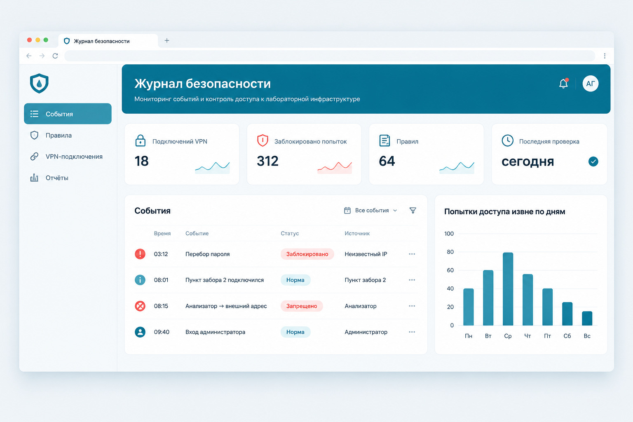The height and width of the screenshot is (422, 633).
Task: Click the Запрещено status badge
Action: click(x=302, y=306)
